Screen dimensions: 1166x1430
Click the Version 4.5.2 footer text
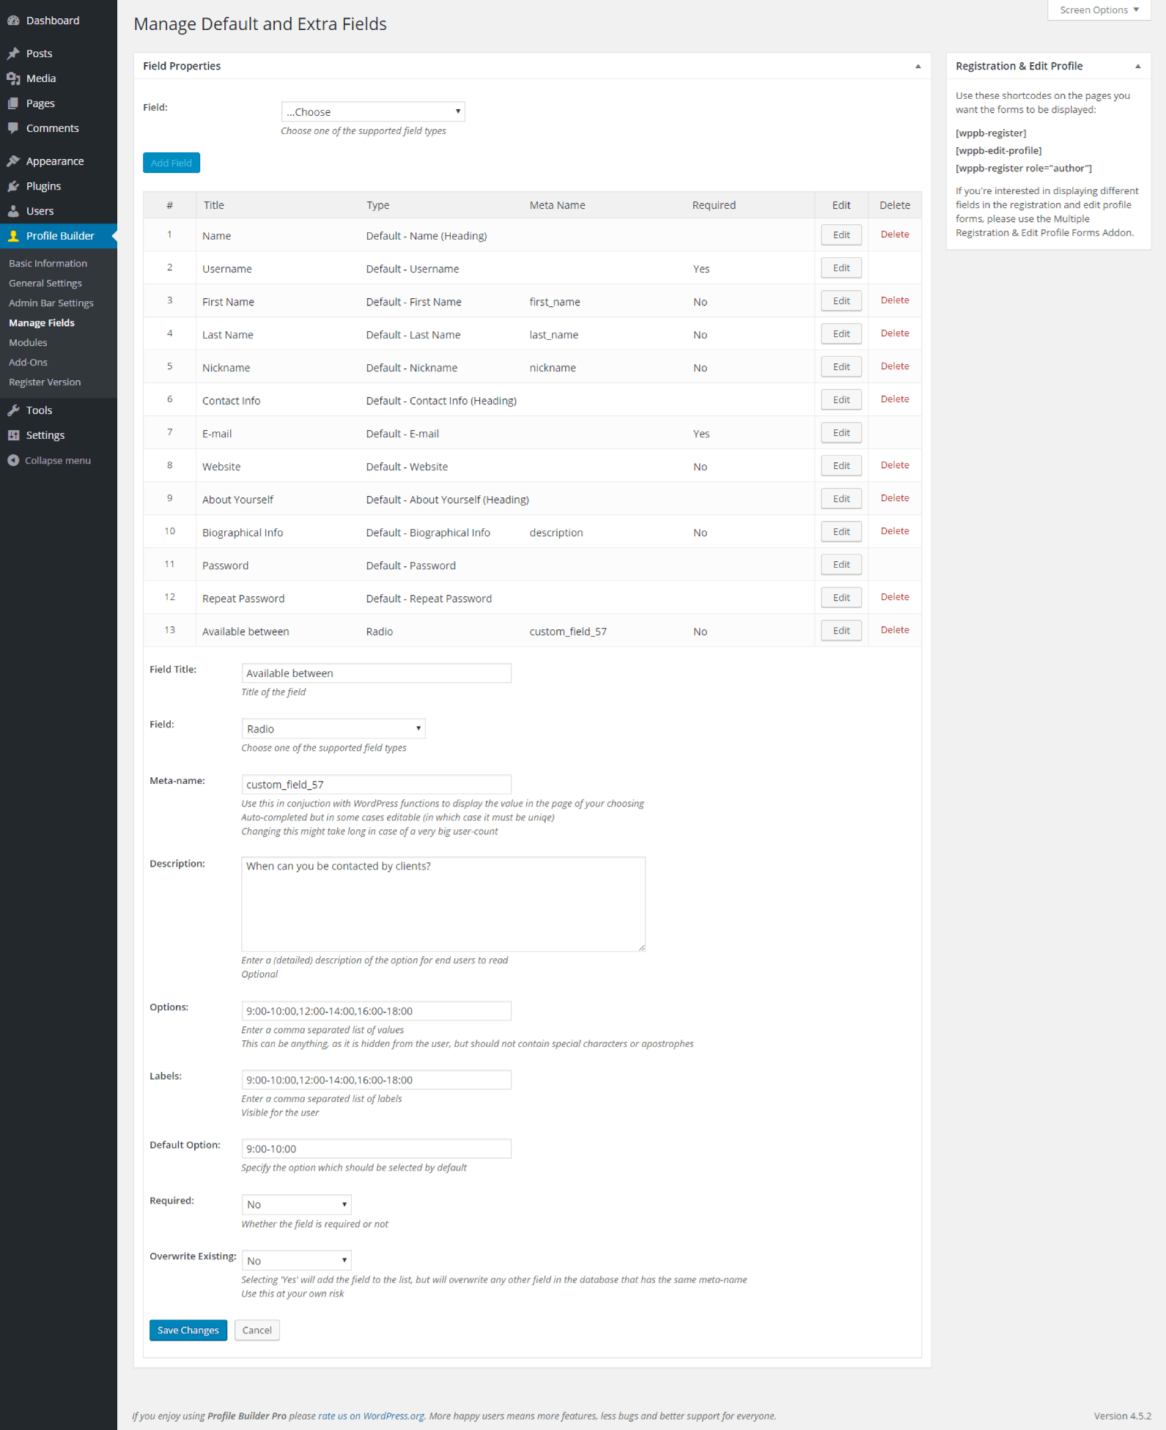[1123, 1416]
